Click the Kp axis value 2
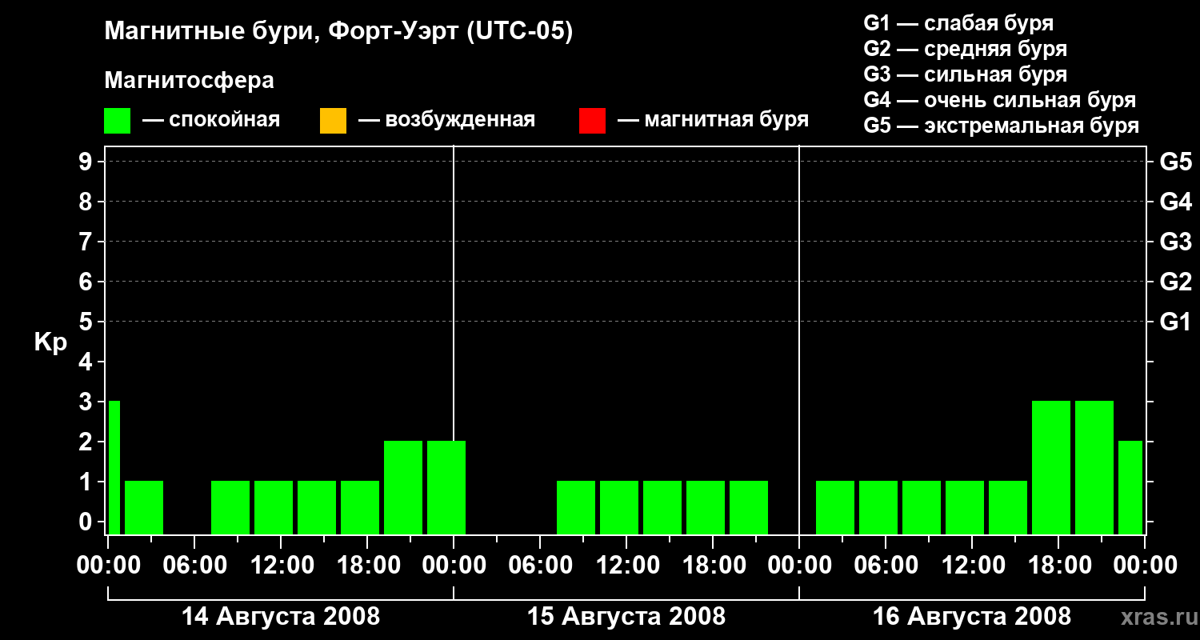Screen dimensions: 1200x640 pyautogui.click(x=86, y=442)
